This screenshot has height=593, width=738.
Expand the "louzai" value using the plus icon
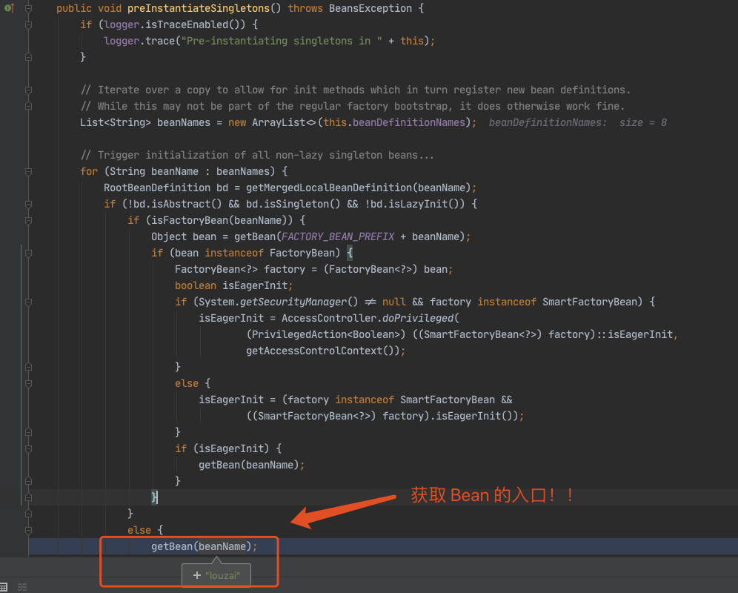tap(197, 575)
